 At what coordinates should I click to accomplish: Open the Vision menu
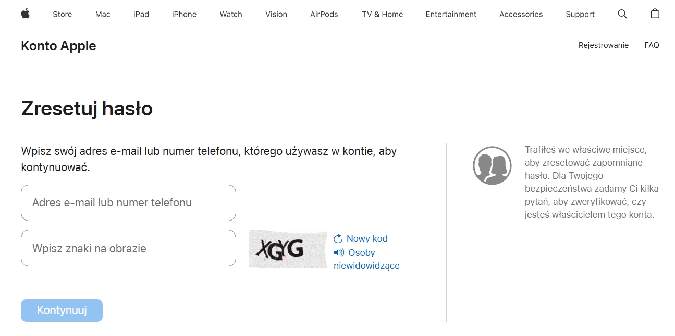276,14
